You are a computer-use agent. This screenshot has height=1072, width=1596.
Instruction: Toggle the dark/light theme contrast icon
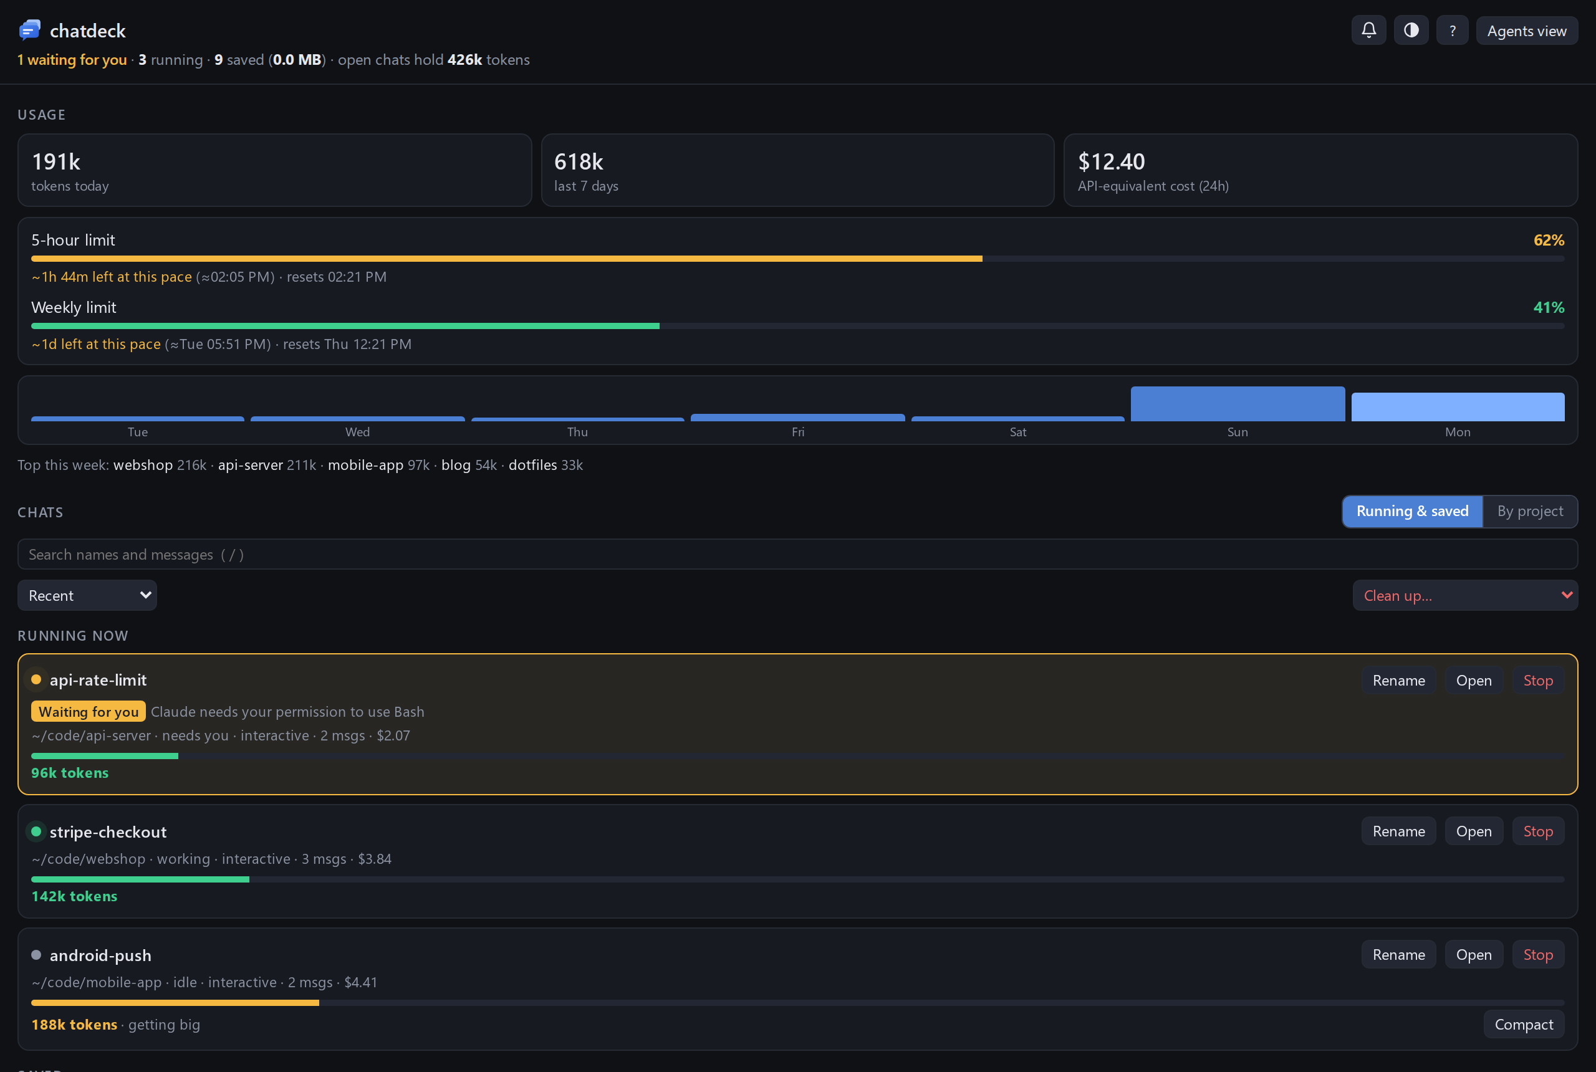click(x=1411, y=30)
